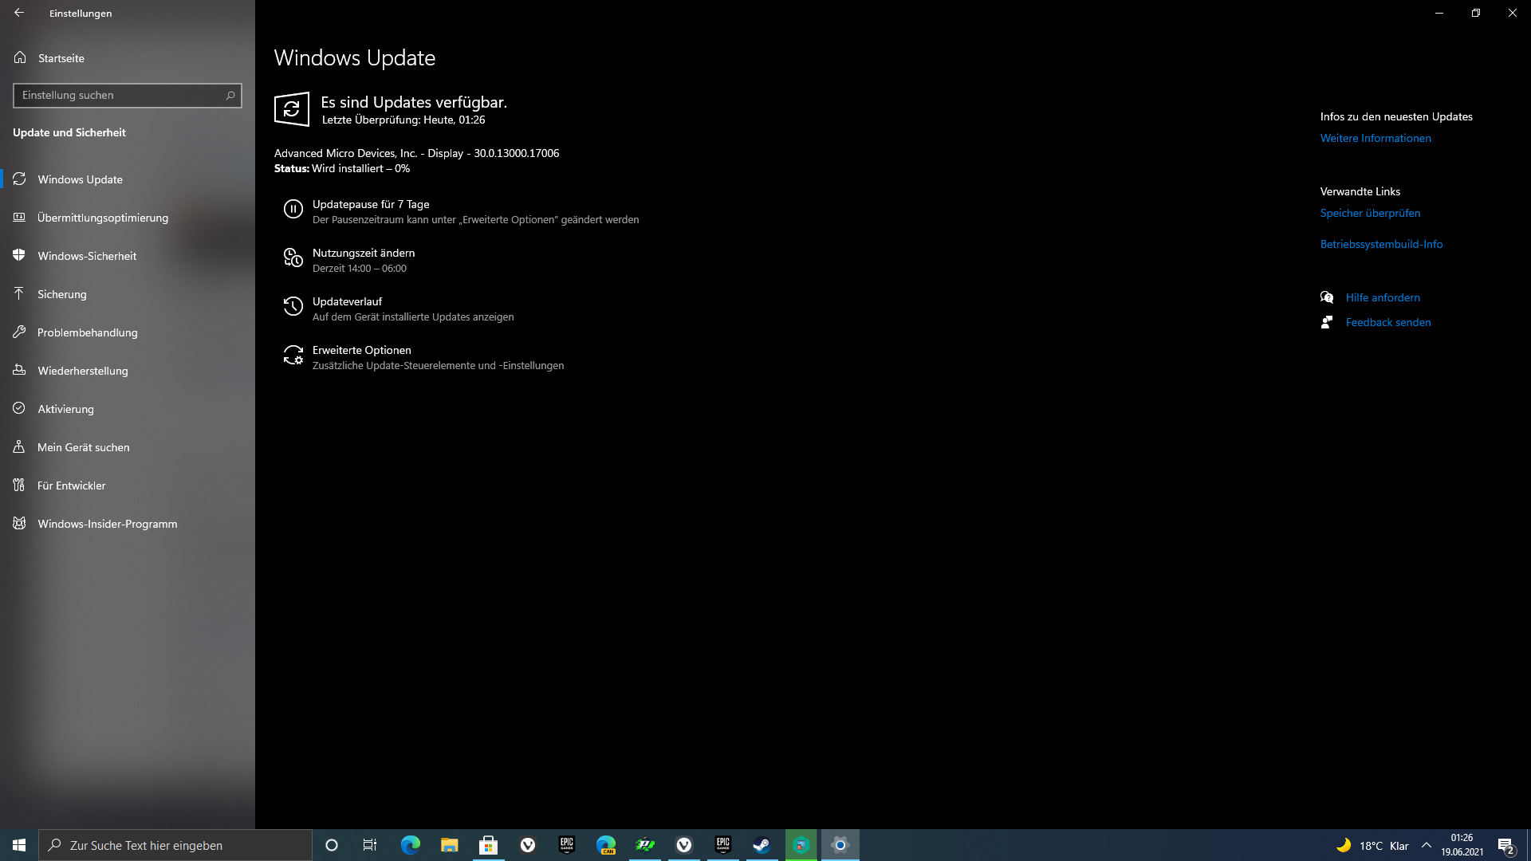Click the Startseite home icon
The height and width of the screenshot is (861, 1531).
pyautogui.click(x=20, y=57)
